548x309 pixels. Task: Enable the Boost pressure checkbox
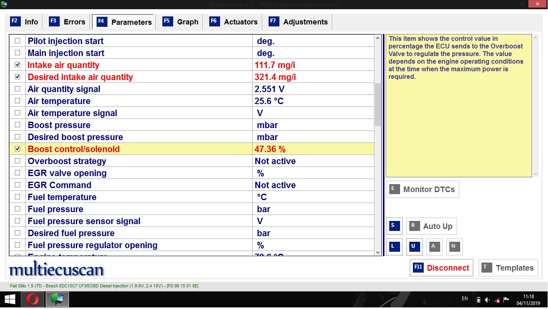(17, 125)
